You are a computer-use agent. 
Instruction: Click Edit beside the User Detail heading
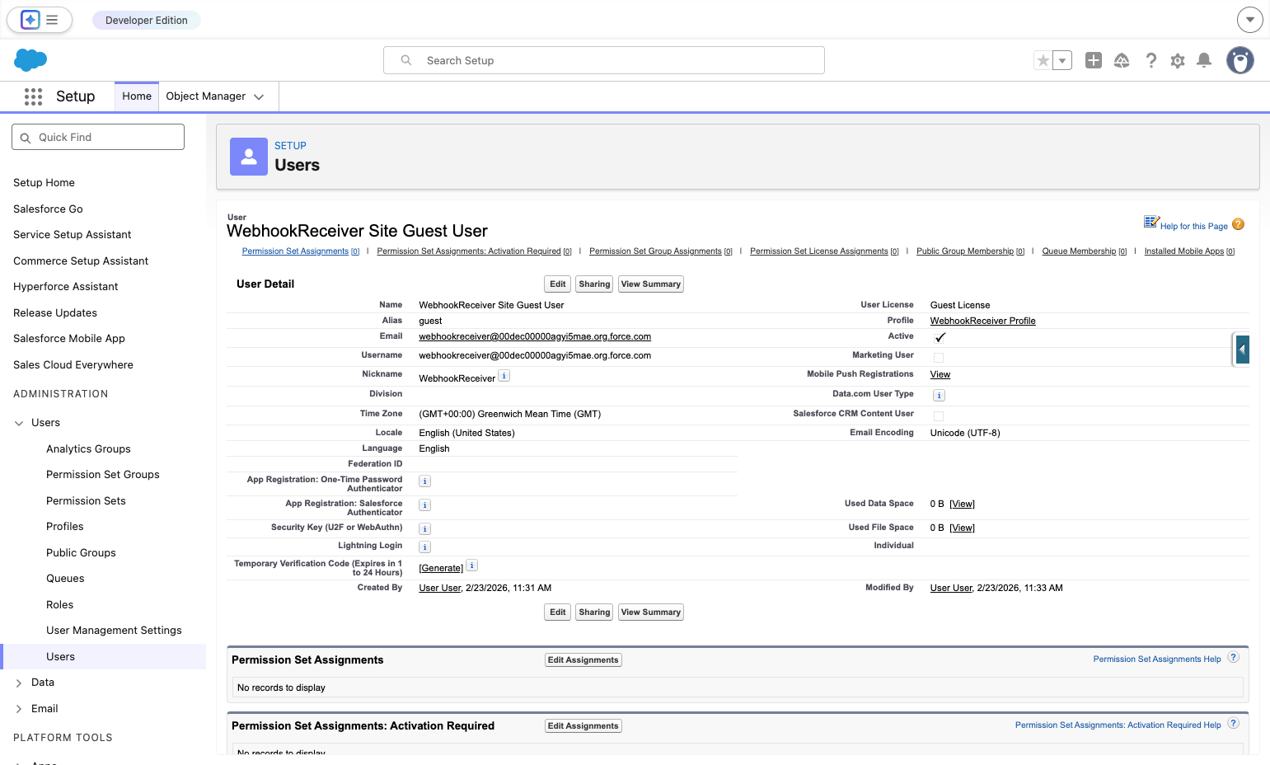tap(558, 284)
